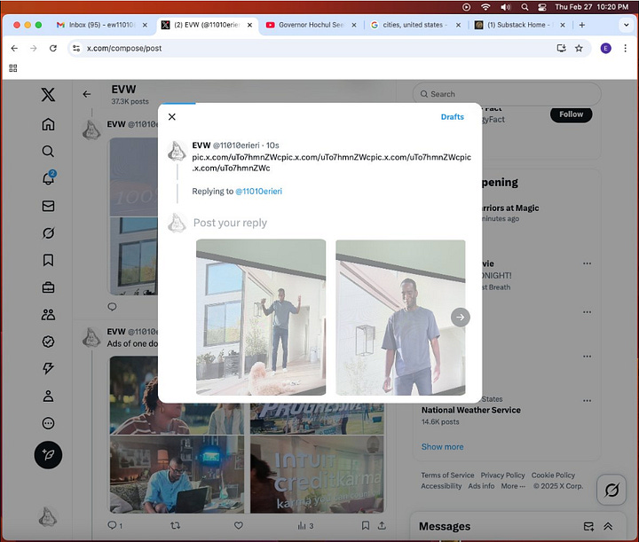This screenshot has height=542, width=639.
Task: Open Verified Orgs lightning icon
Action: [x=48, y=368]
